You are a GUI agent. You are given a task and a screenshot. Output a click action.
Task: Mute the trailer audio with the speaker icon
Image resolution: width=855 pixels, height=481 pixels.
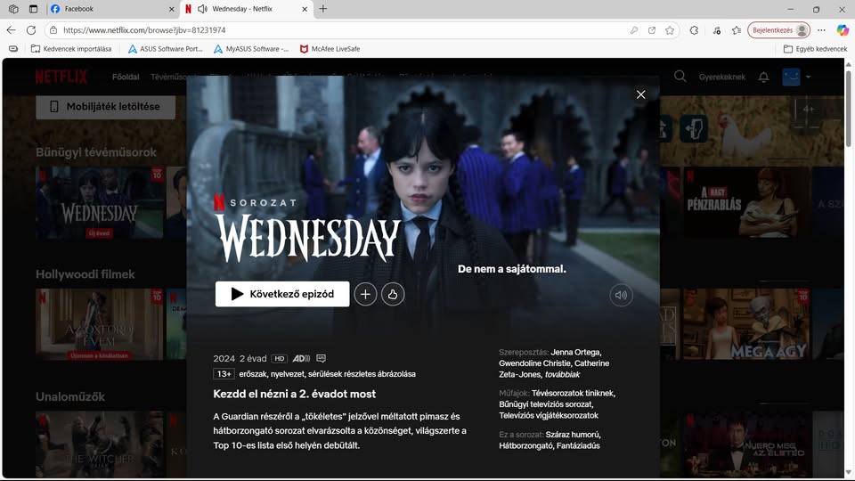[621, 295]
